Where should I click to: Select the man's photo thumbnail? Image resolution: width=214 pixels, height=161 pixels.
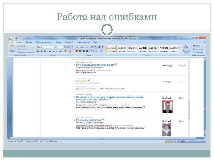(167, 107)
